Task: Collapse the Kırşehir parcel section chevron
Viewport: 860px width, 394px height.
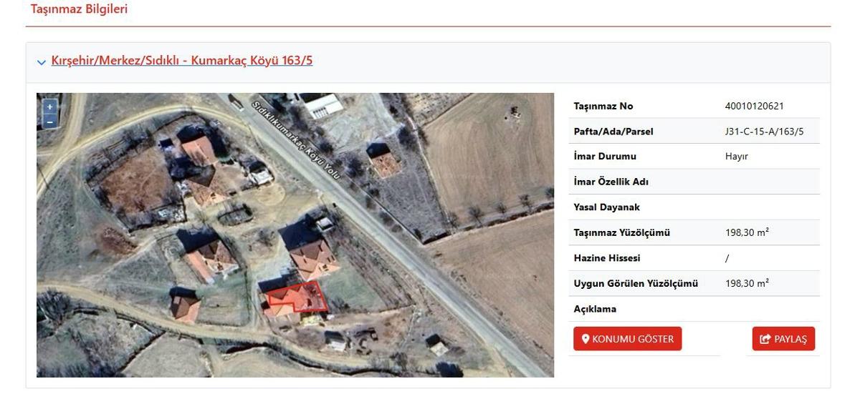Action: click(x=42, y=62)
